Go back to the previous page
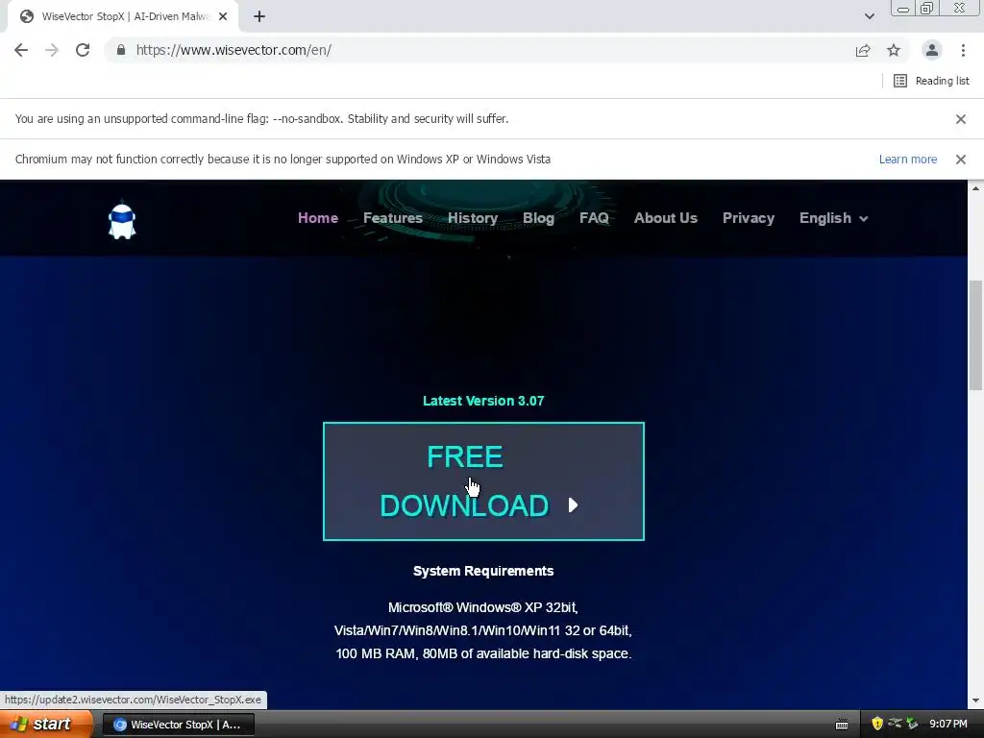 click(21, 50)
